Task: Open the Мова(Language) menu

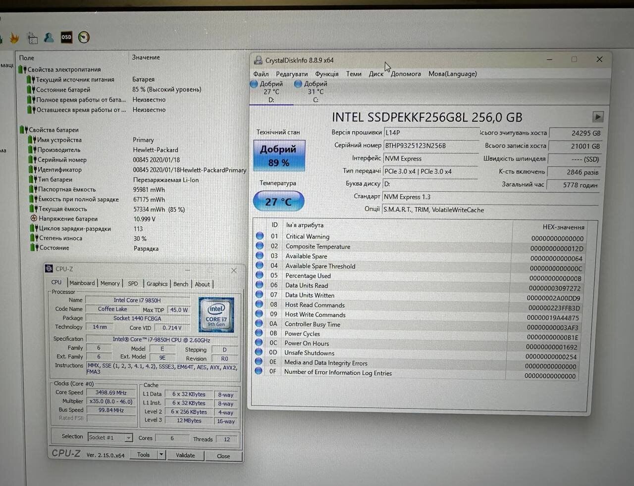Action: click(x=452, y=74)
